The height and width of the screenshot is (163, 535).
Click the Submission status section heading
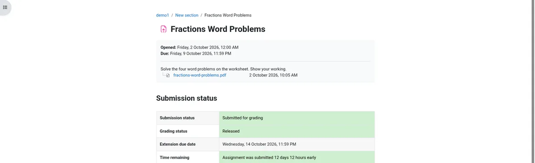pos(186,98)
